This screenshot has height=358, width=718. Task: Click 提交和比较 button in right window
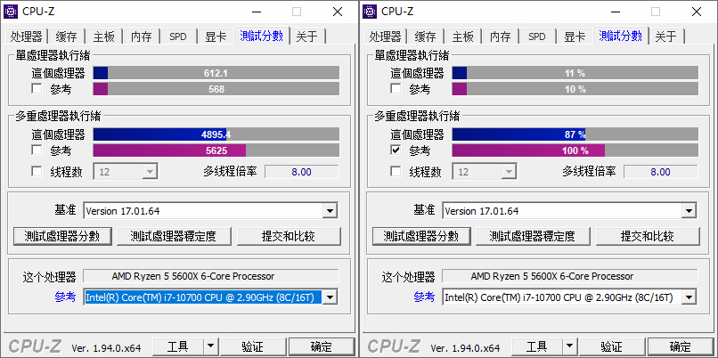[x=648, y=236]
